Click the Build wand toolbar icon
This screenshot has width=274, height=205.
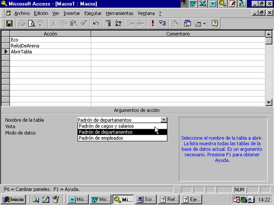175,23
